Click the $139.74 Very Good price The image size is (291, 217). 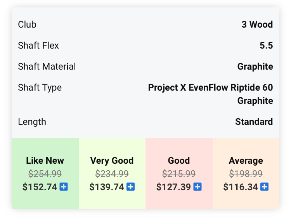pos(107,187)
